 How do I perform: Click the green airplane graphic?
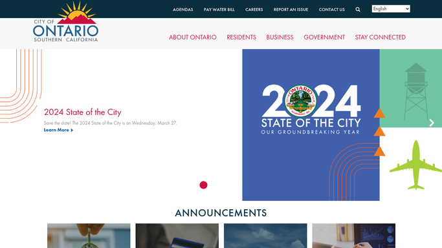tap(415, 165)
